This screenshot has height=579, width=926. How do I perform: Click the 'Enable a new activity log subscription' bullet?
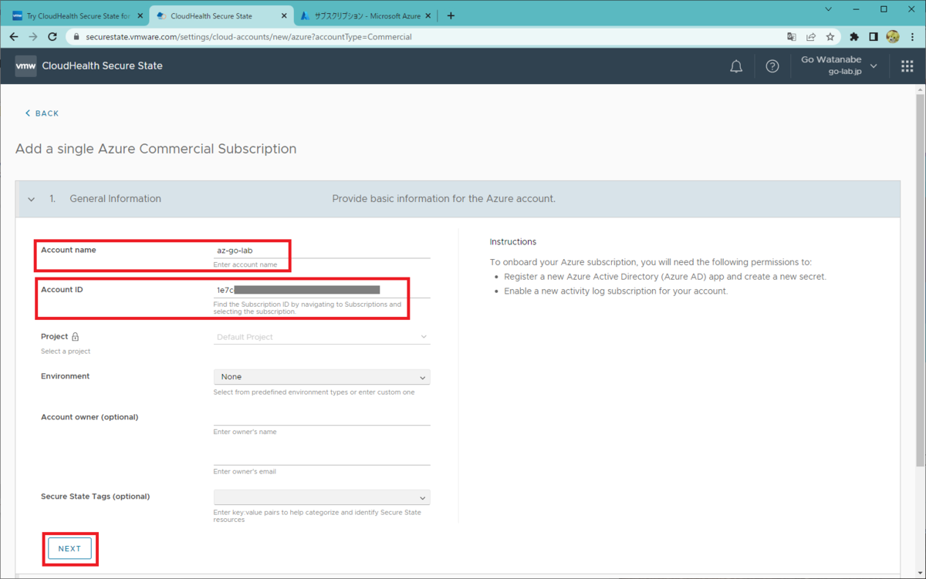click(x=616, y=291)
